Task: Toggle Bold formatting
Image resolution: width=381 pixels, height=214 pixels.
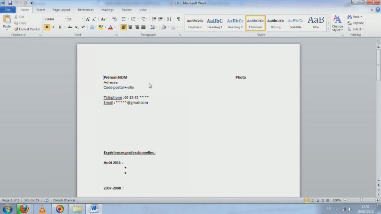Action: [47, 27]
